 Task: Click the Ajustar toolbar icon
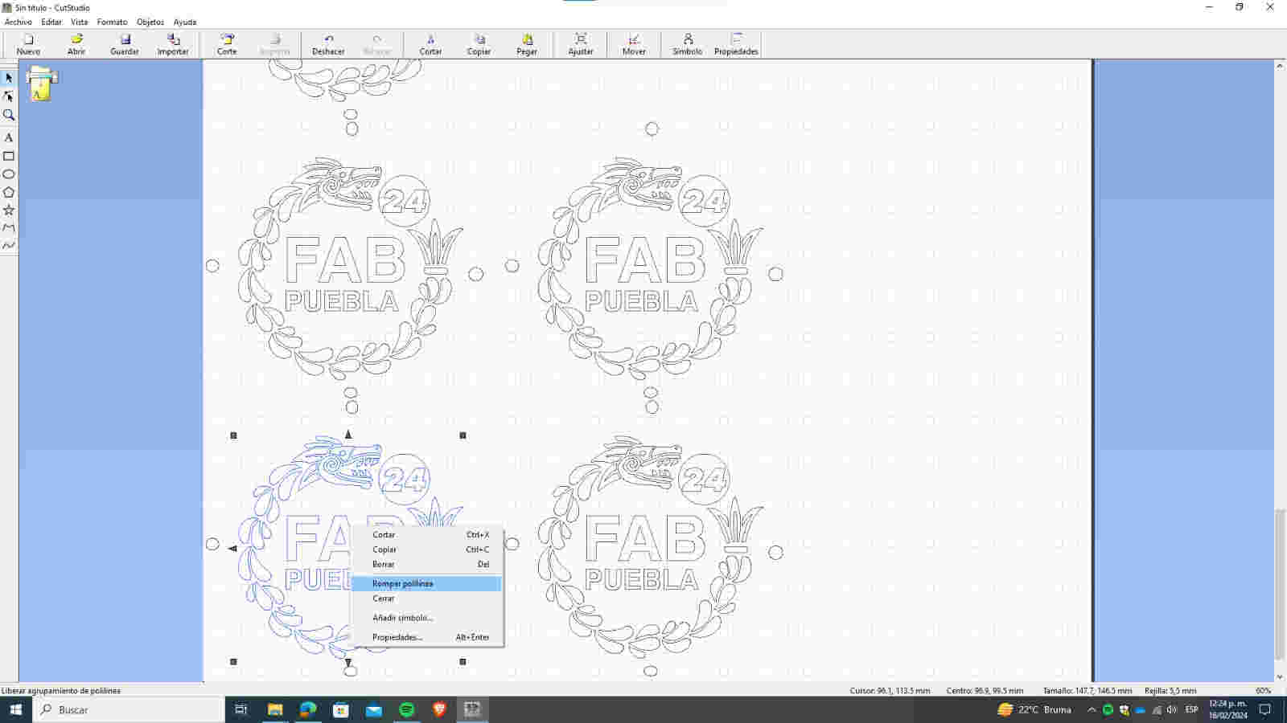point(581,44)
